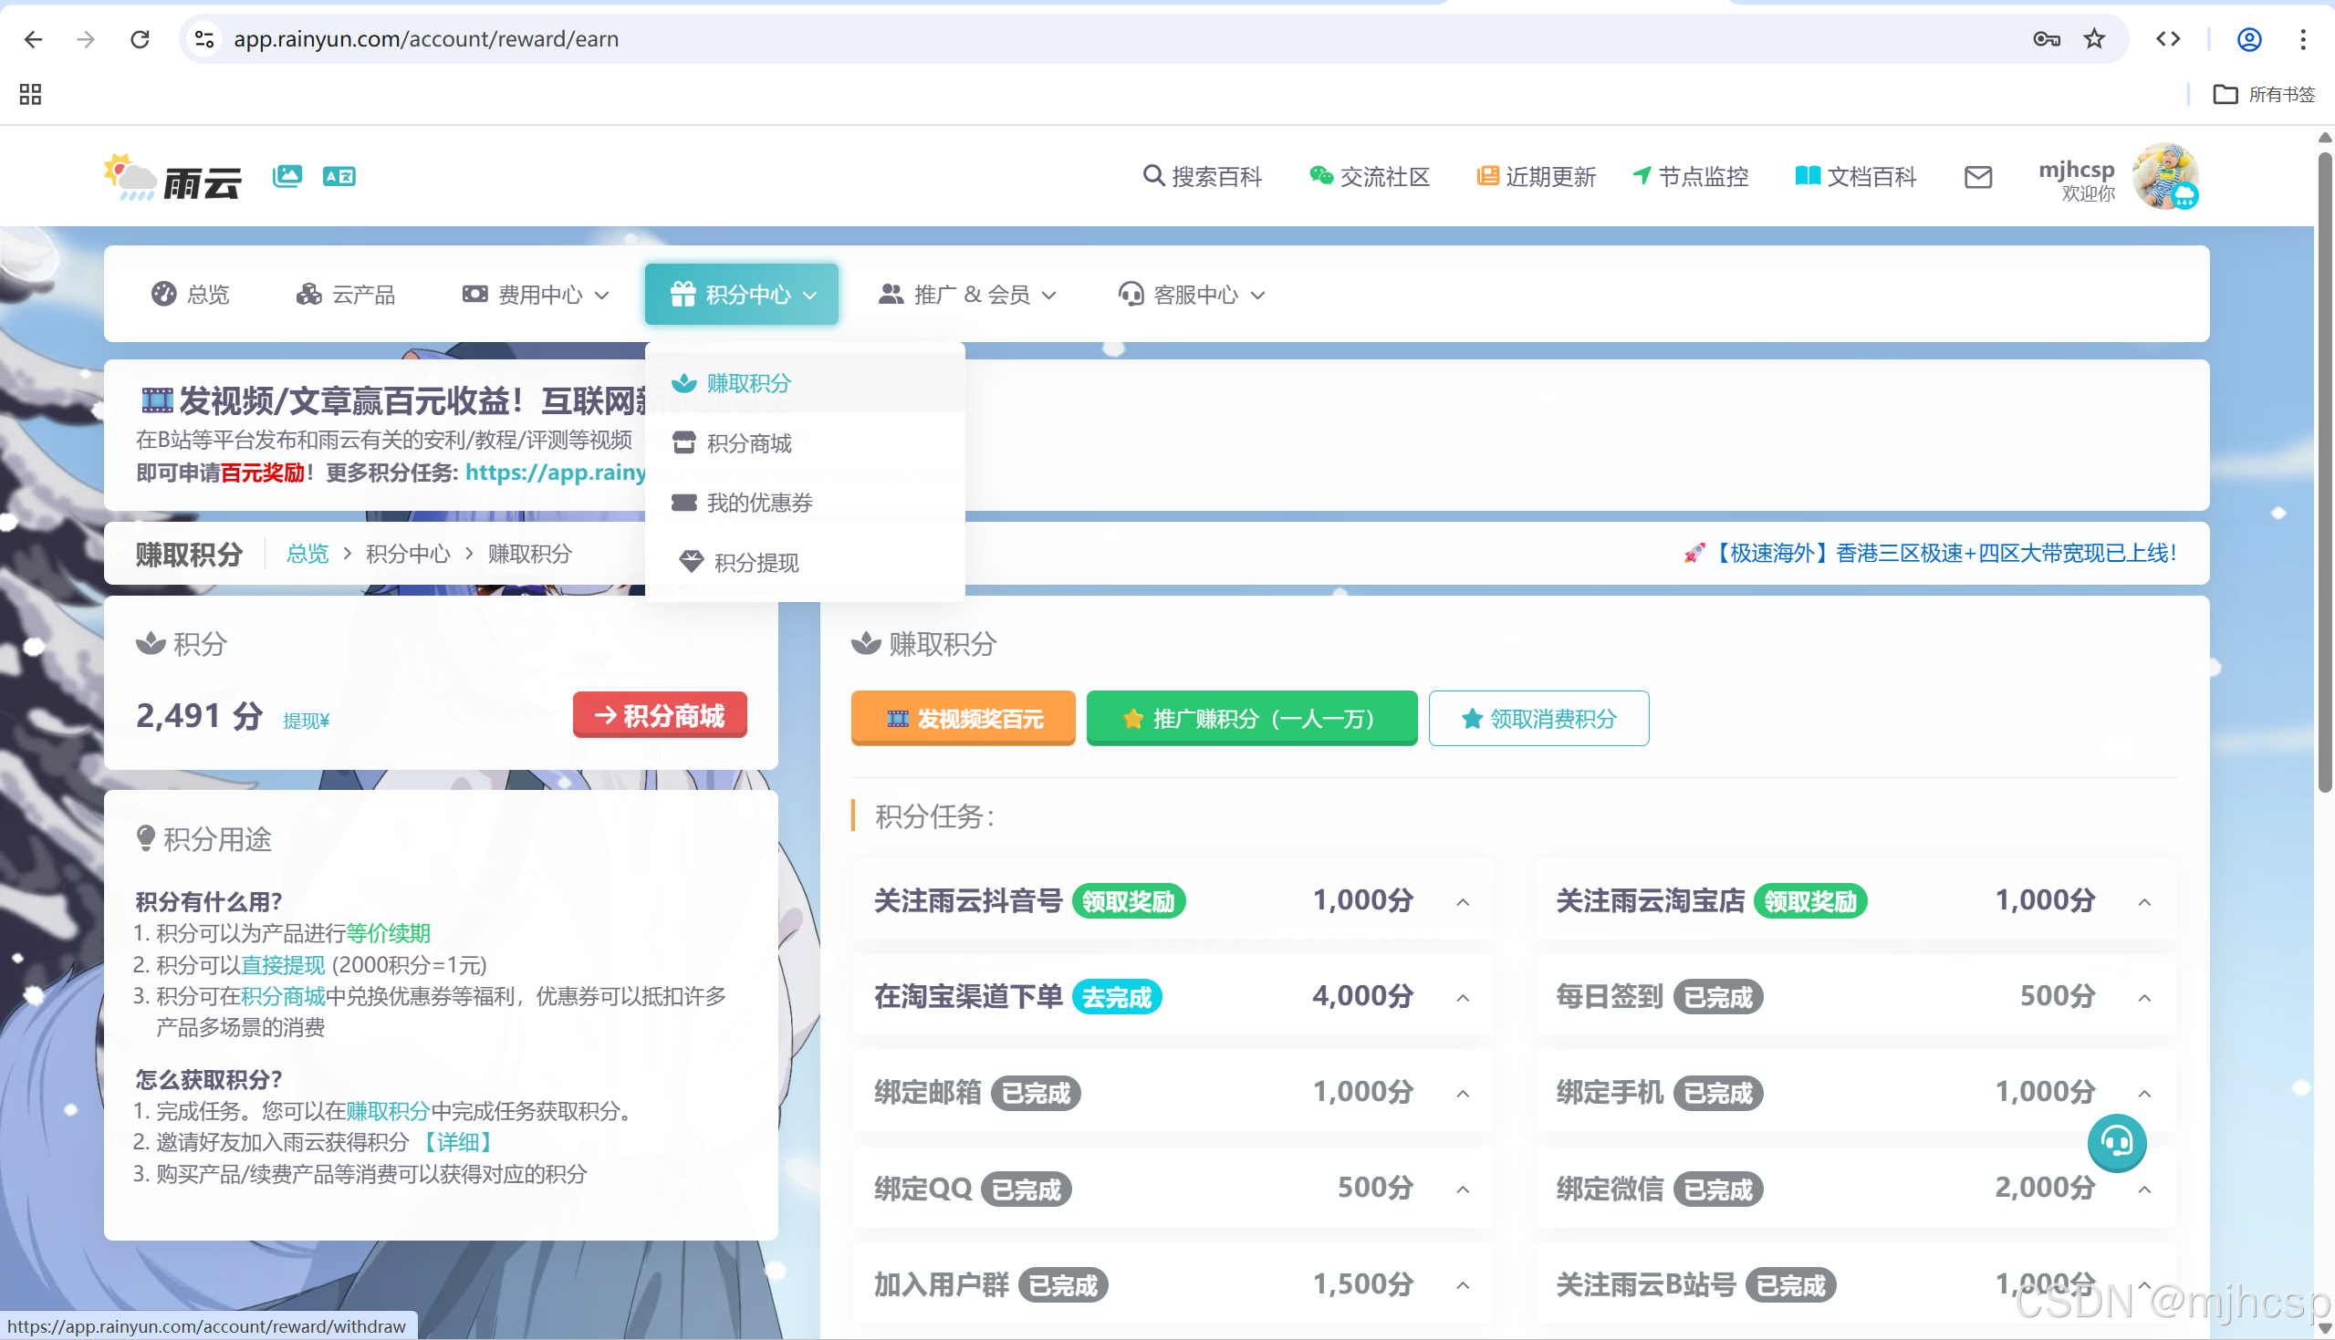The width and height of the screenshot is (2335, 1340).
Task: Select 积分商城 from the dropdown menu
Action: 748,443
